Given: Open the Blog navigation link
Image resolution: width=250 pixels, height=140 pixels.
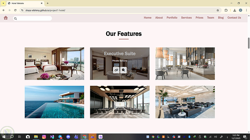Looking at the screenshot, I should click(221, 18).
